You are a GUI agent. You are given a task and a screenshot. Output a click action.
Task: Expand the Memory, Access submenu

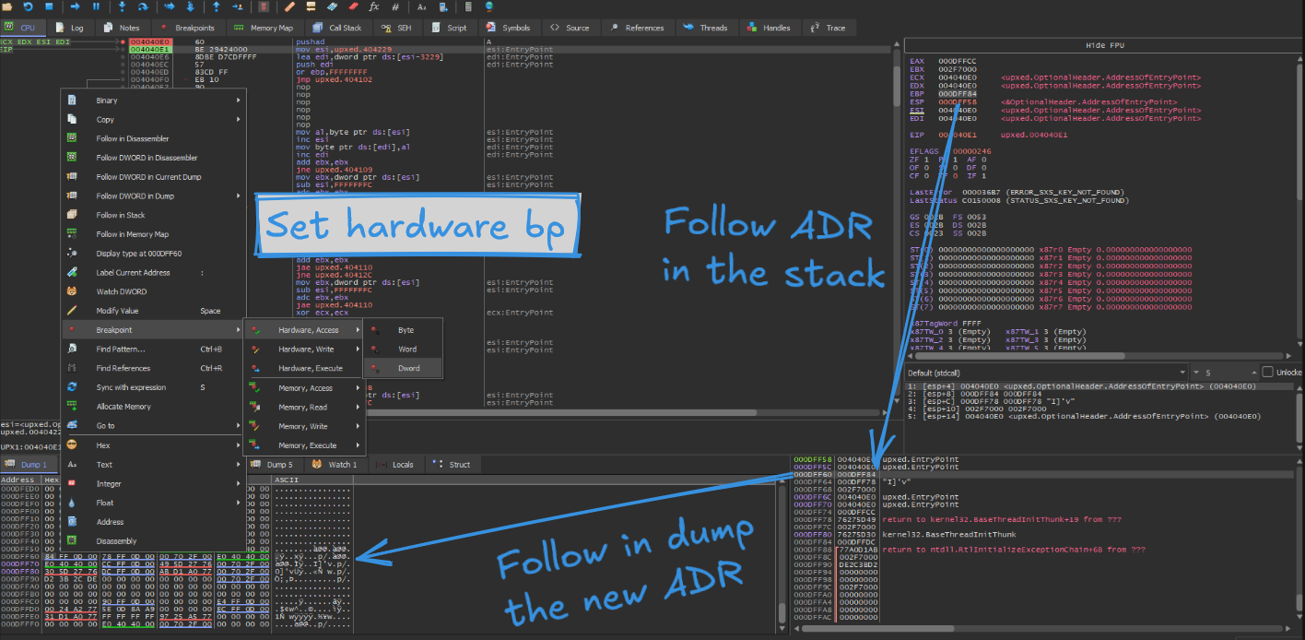pos(306,388)
